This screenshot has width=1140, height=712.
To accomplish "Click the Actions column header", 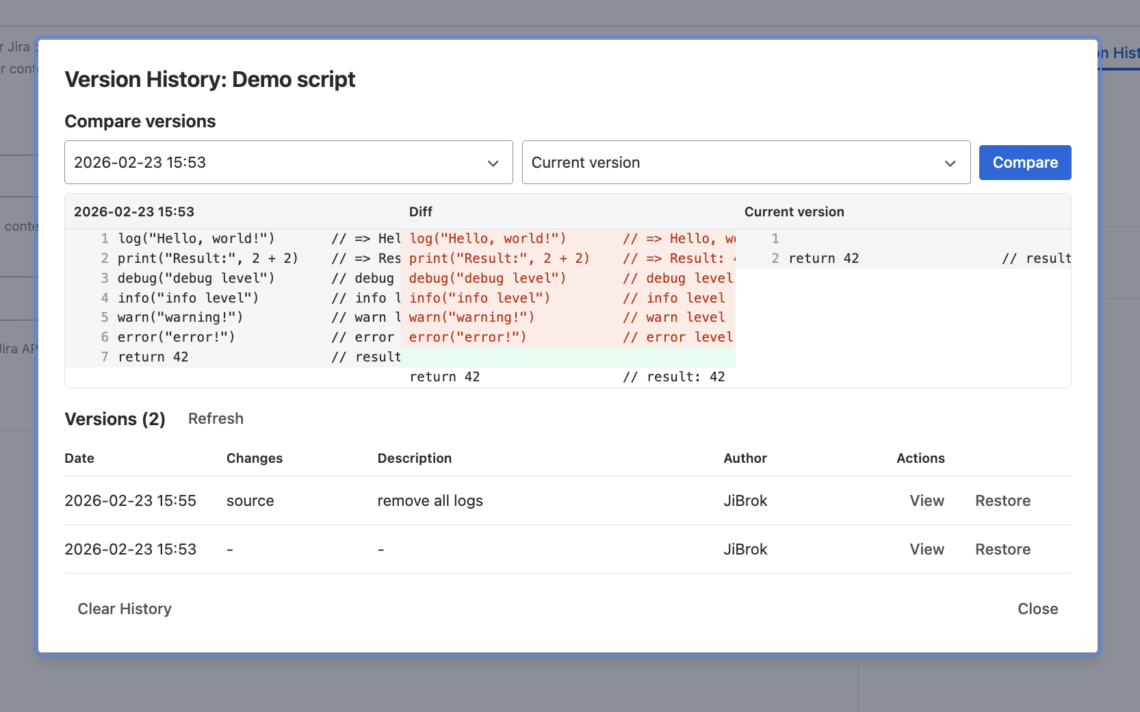I will 920,458.
